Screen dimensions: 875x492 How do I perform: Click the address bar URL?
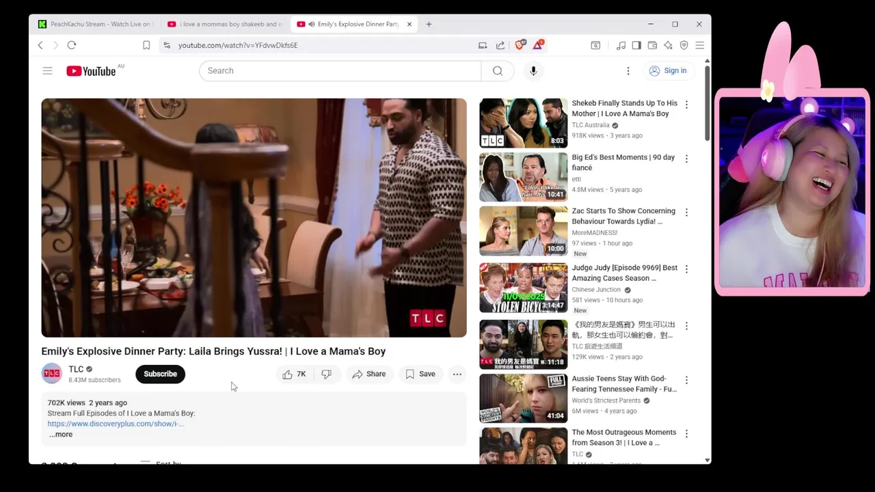tap(238, 45)
